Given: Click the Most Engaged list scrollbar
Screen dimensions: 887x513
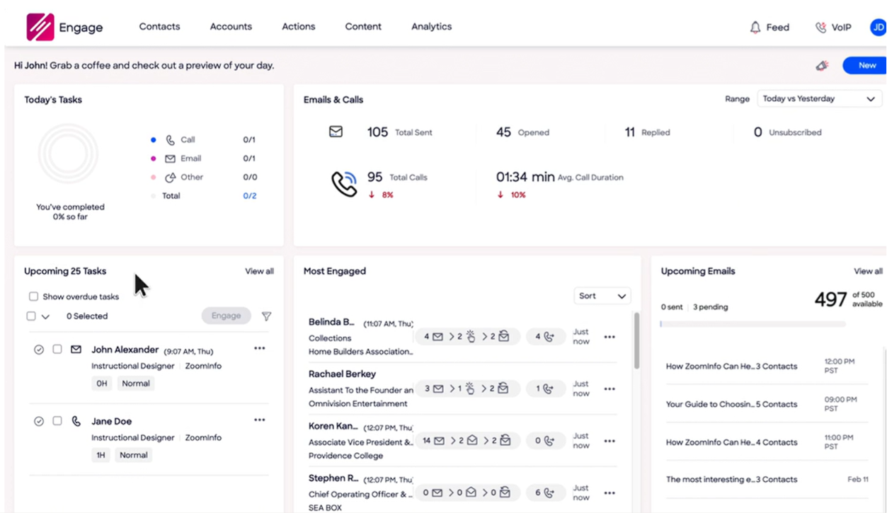Looking at the screenshot, I should [636, 341].
